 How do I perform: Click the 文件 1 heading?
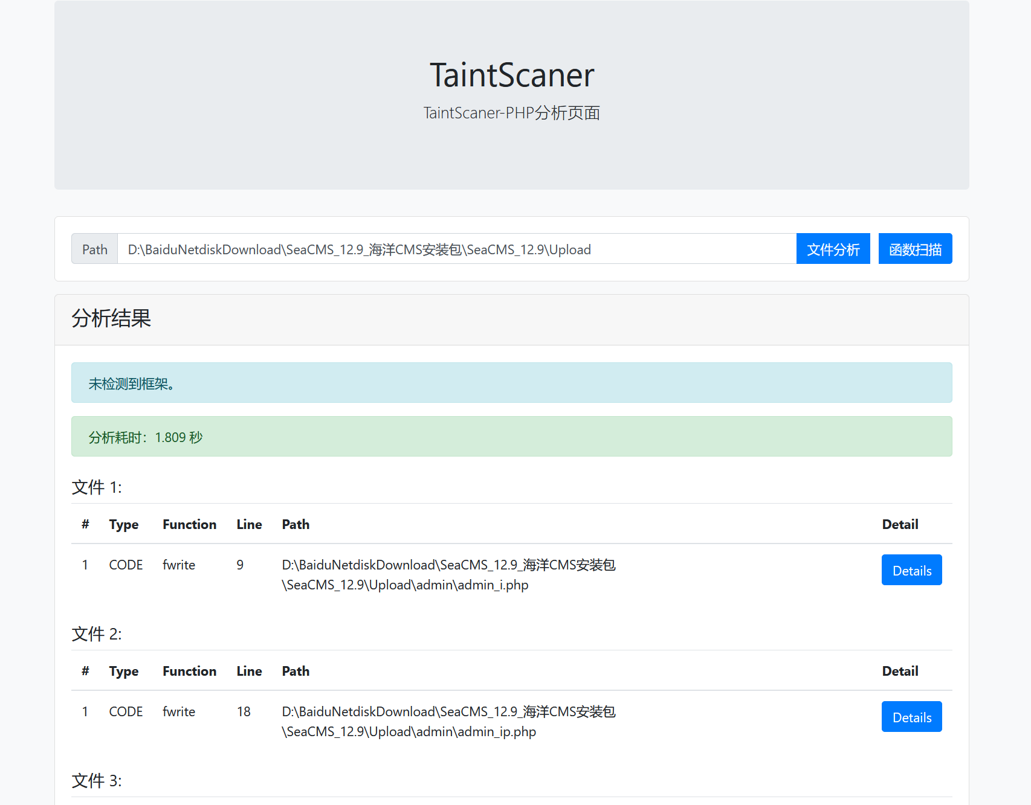97,487
